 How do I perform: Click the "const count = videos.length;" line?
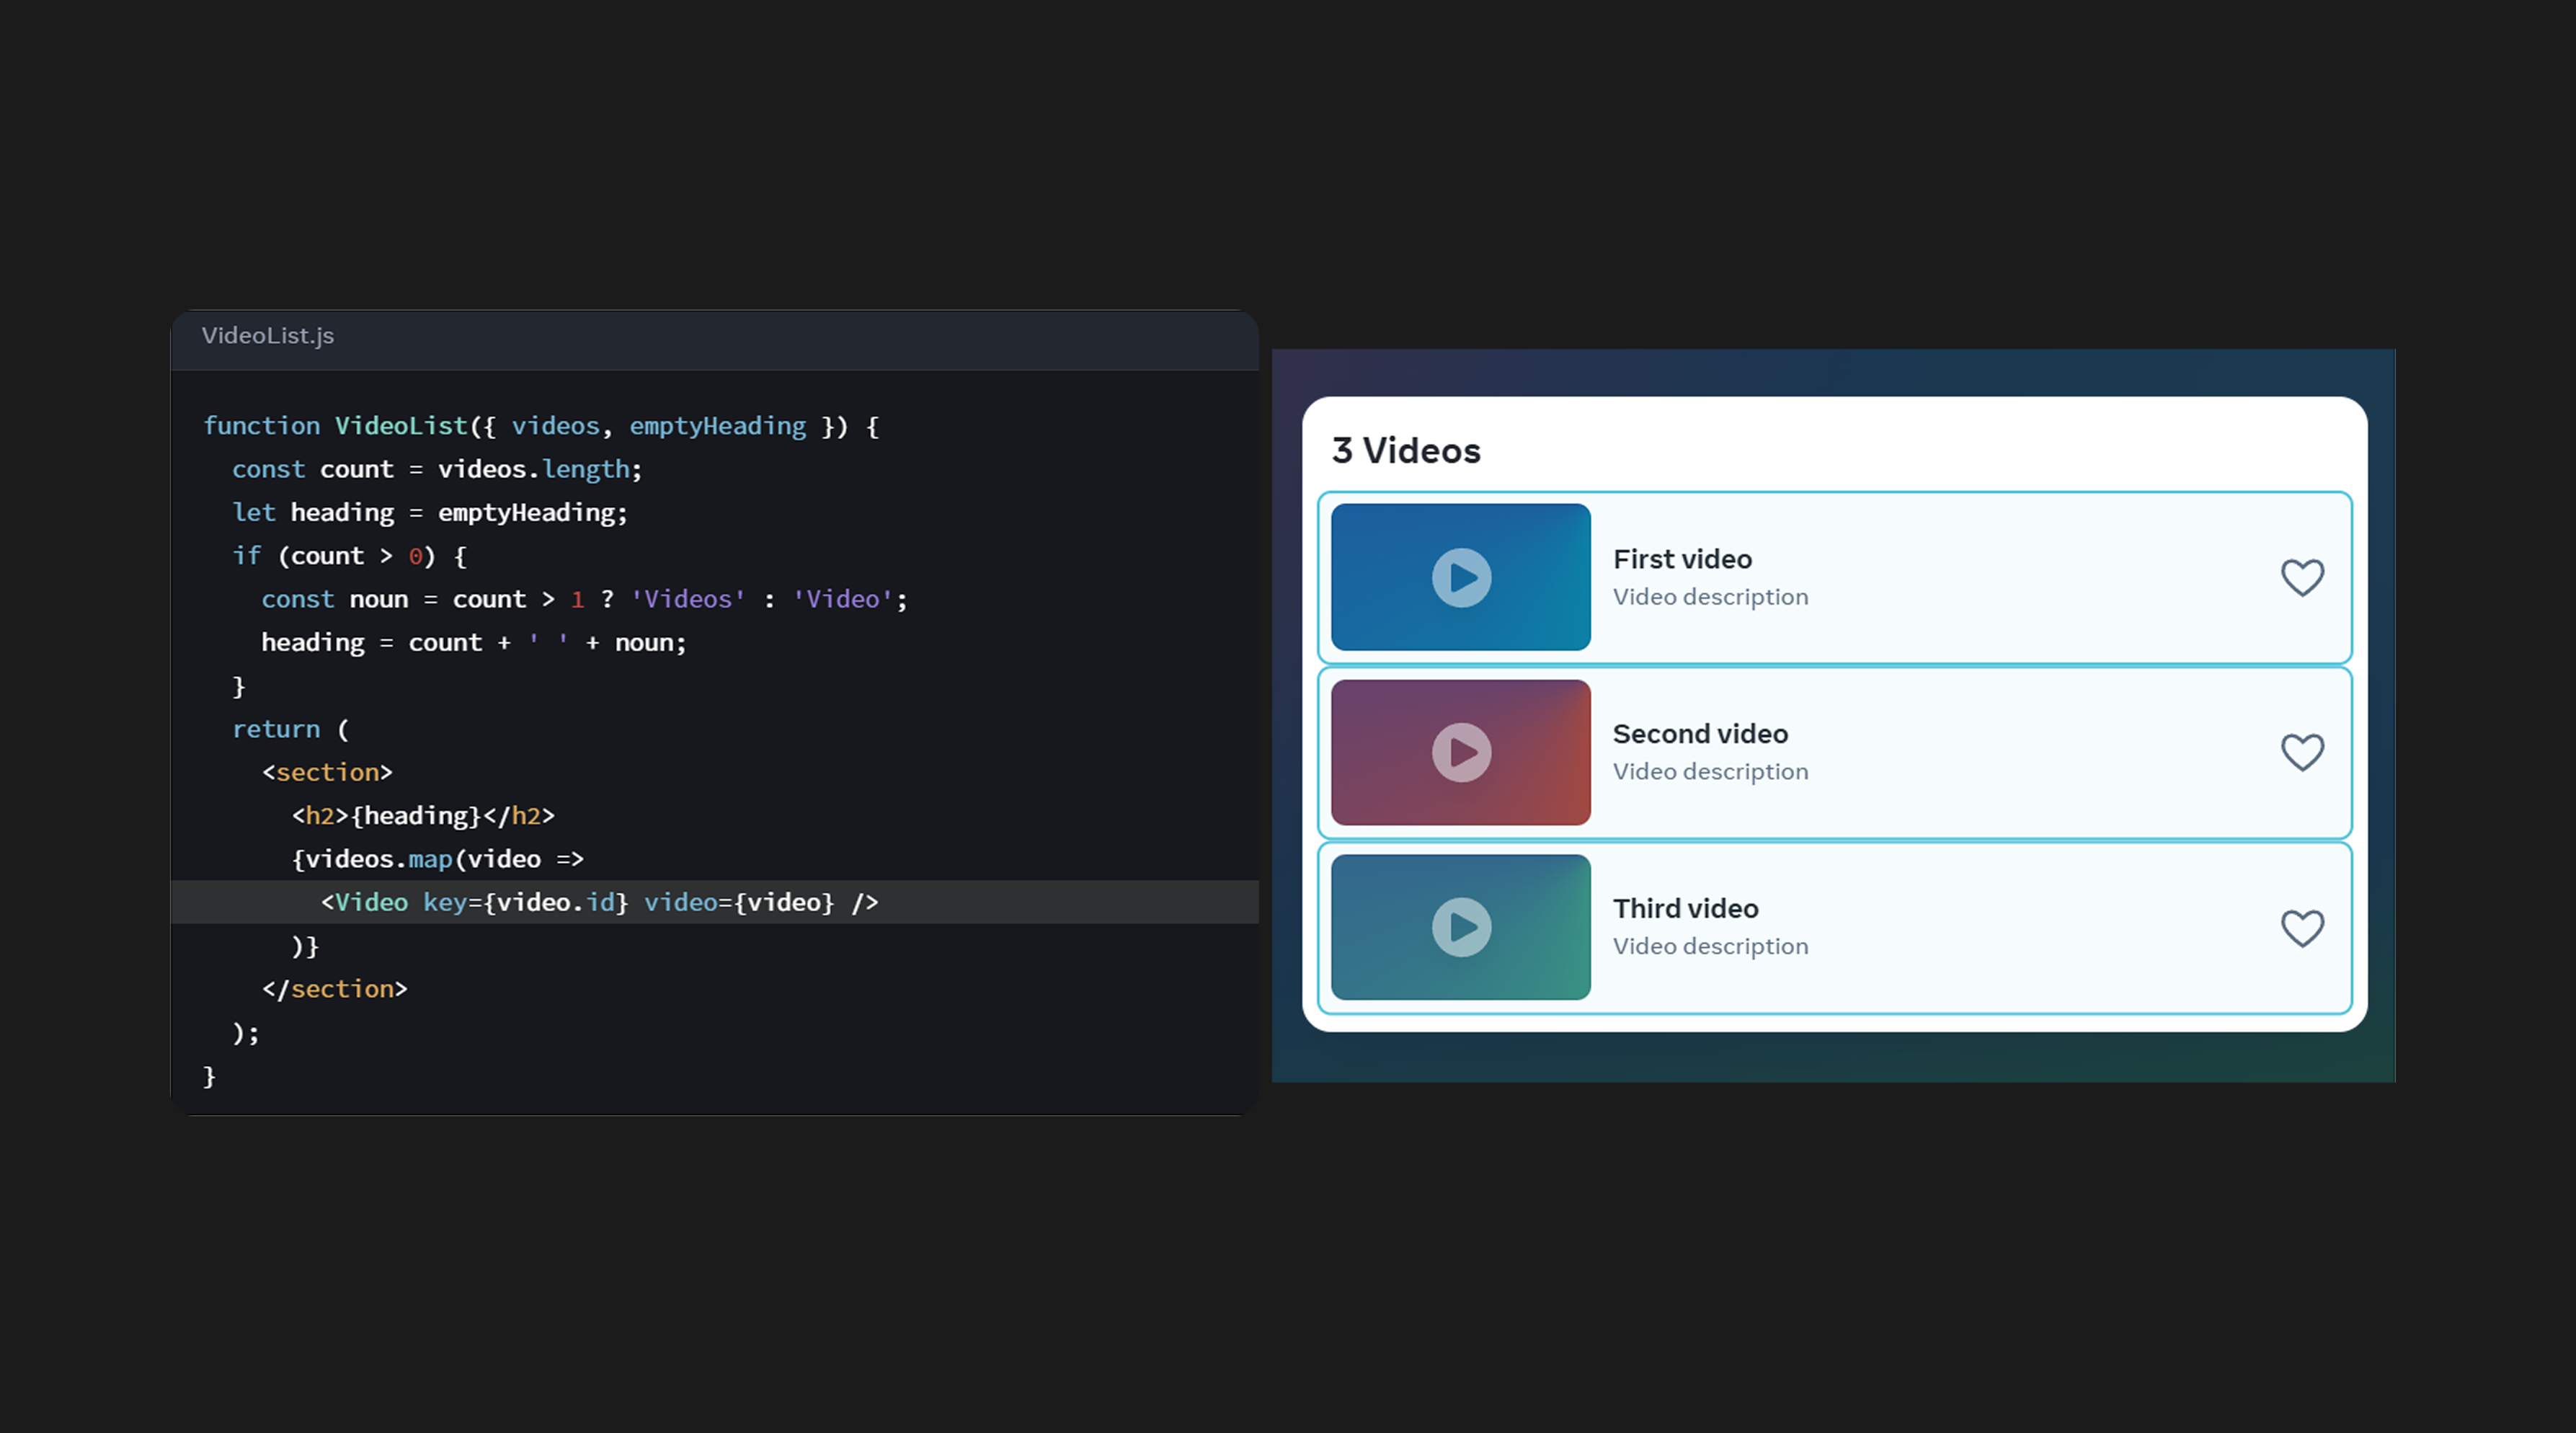click(x=437, y=469)
